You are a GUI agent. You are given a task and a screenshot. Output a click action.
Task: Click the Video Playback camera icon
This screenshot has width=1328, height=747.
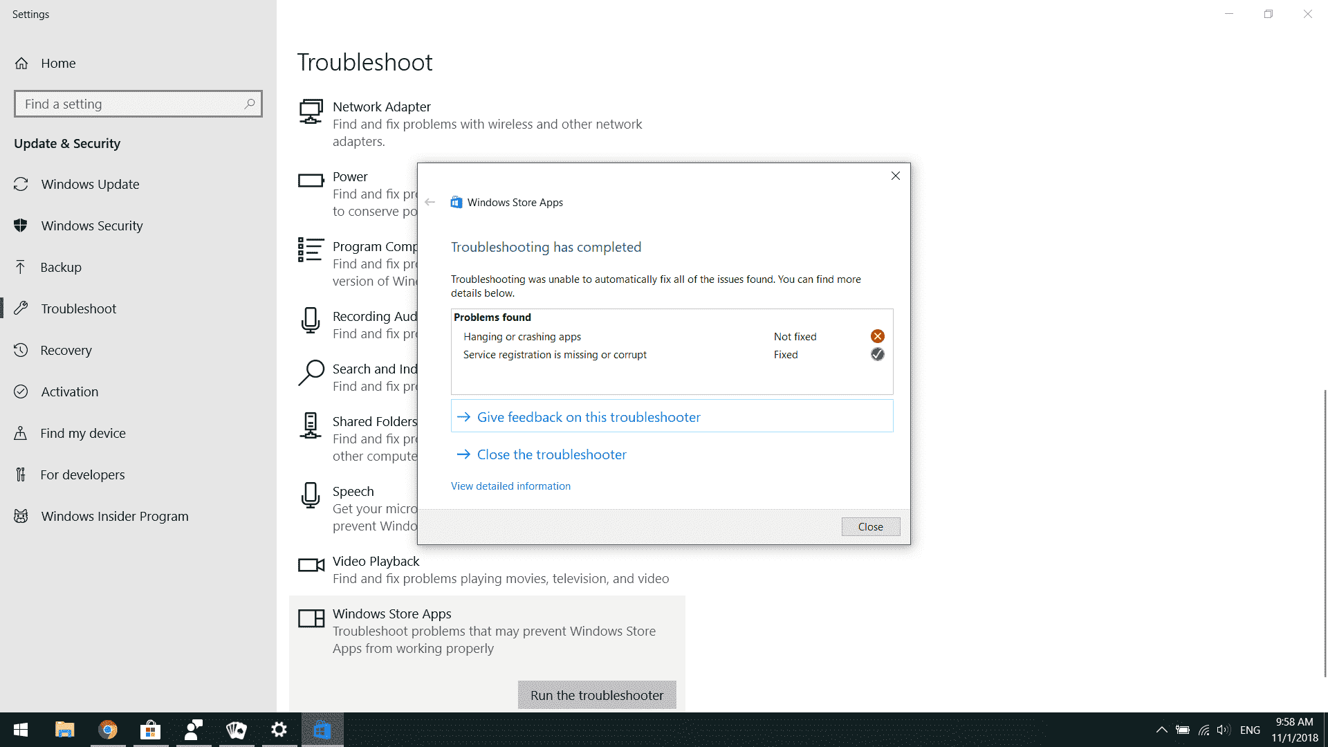click(x=311, y=565)
